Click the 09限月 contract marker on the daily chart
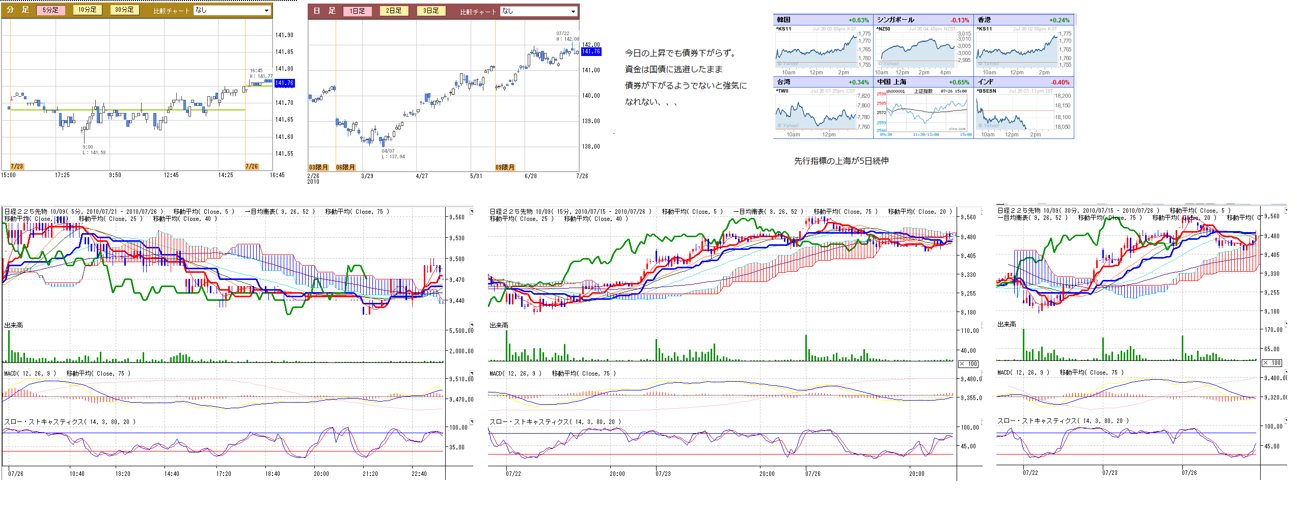 coord(505,167)
